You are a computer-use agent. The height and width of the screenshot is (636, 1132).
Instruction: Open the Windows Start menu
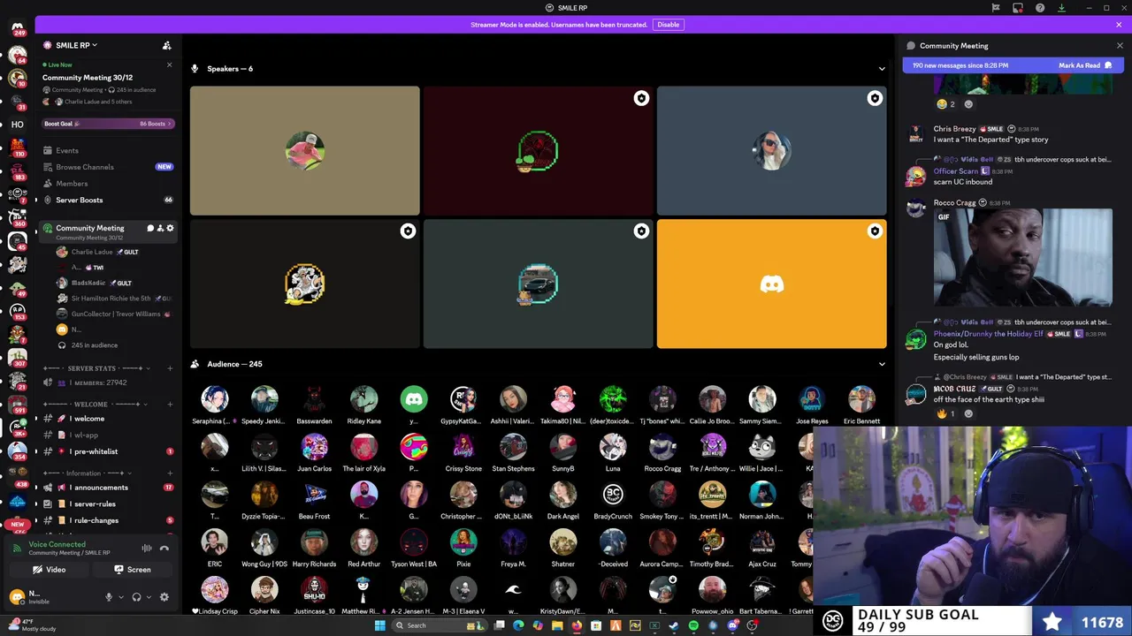coord(380,625)
